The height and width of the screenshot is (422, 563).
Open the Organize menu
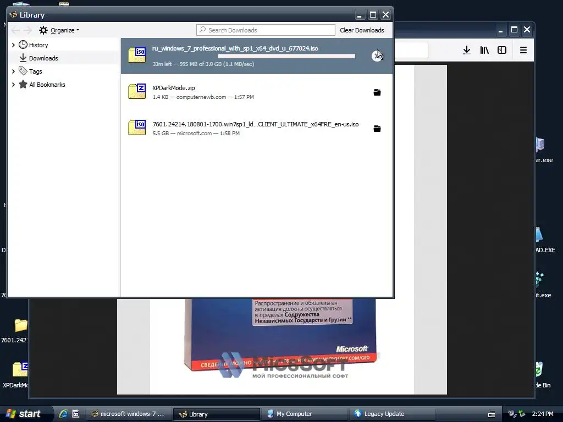59,30
